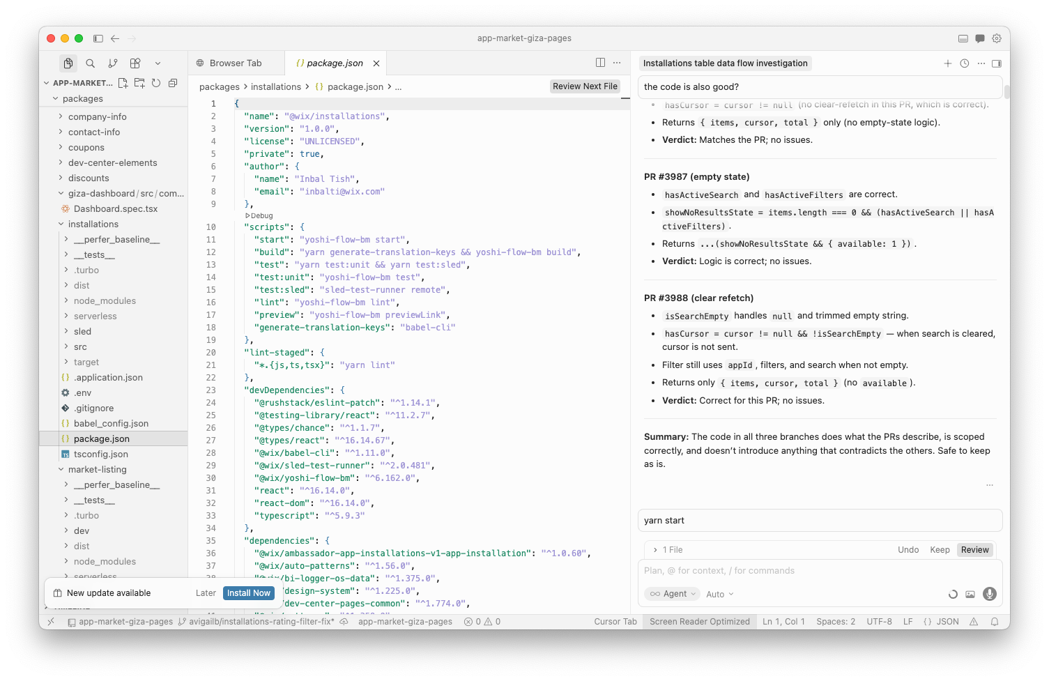Open the tsconfig.json file
Screen dimensions: 1049x681
100,454
